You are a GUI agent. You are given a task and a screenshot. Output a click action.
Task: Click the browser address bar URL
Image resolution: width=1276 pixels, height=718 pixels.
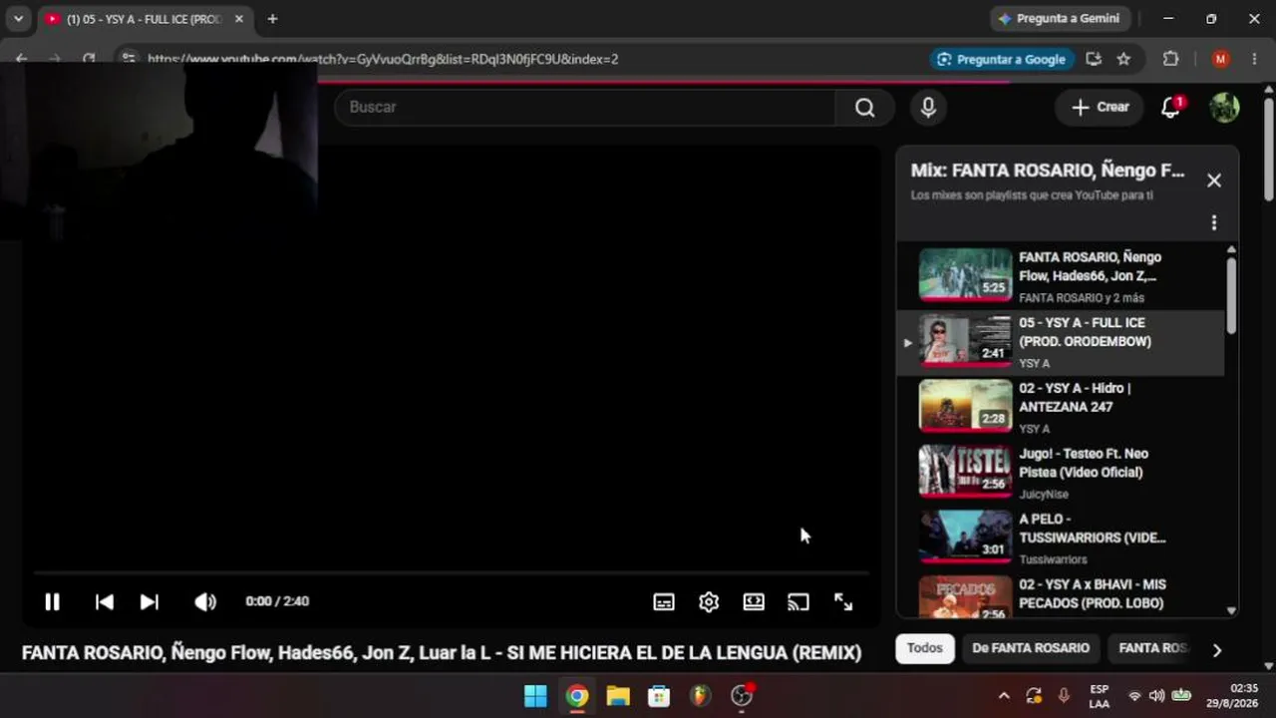coord(383,59)
